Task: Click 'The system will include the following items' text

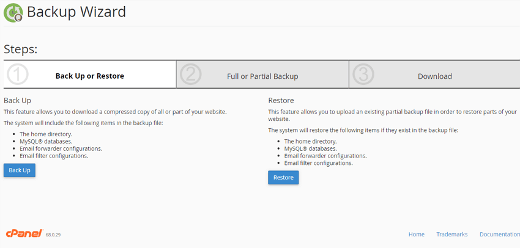Action: pyautogui.click(x=83, y=123)
